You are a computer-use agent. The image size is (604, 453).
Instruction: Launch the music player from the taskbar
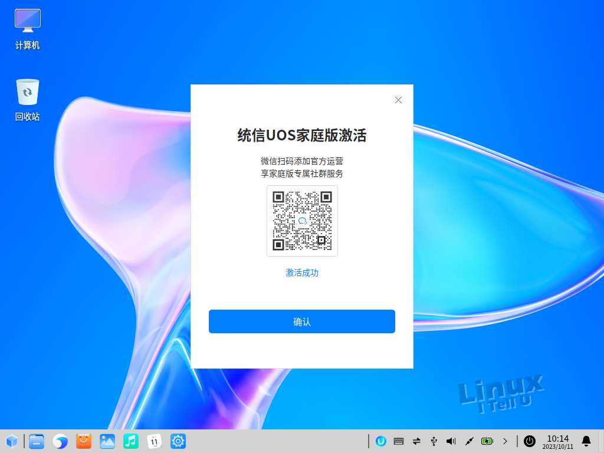[x=130, y=441]
